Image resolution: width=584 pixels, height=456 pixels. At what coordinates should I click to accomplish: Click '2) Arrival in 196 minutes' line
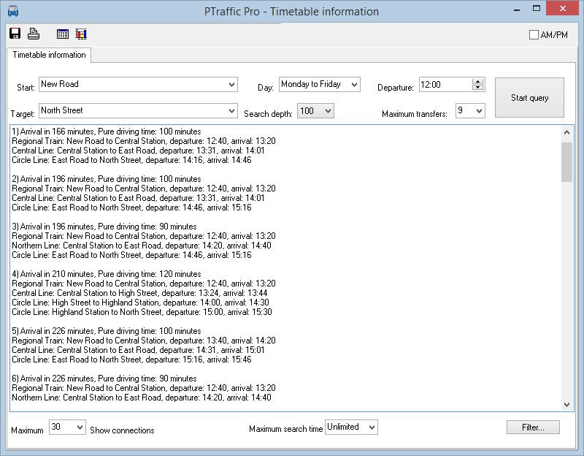click(x=107, y=179)
